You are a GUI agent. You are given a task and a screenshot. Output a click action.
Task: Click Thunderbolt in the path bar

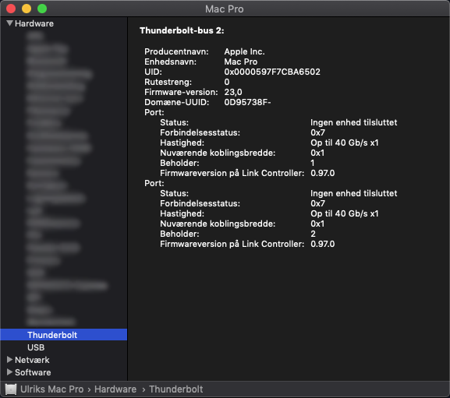tap(176, 389)
